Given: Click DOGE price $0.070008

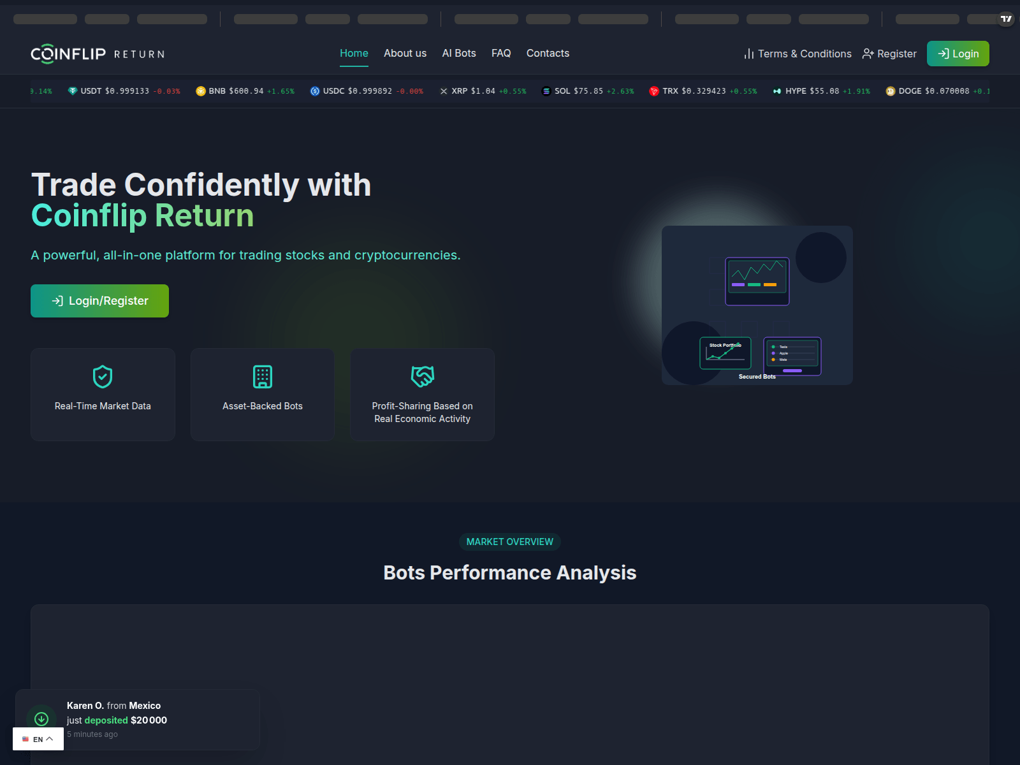Looking at the screenshot, I should coord(947,91).
